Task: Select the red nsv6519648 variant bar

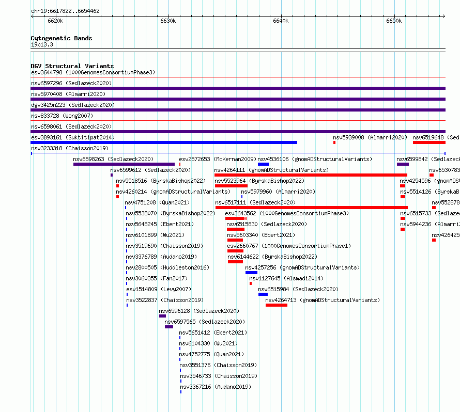Action: 429,142
